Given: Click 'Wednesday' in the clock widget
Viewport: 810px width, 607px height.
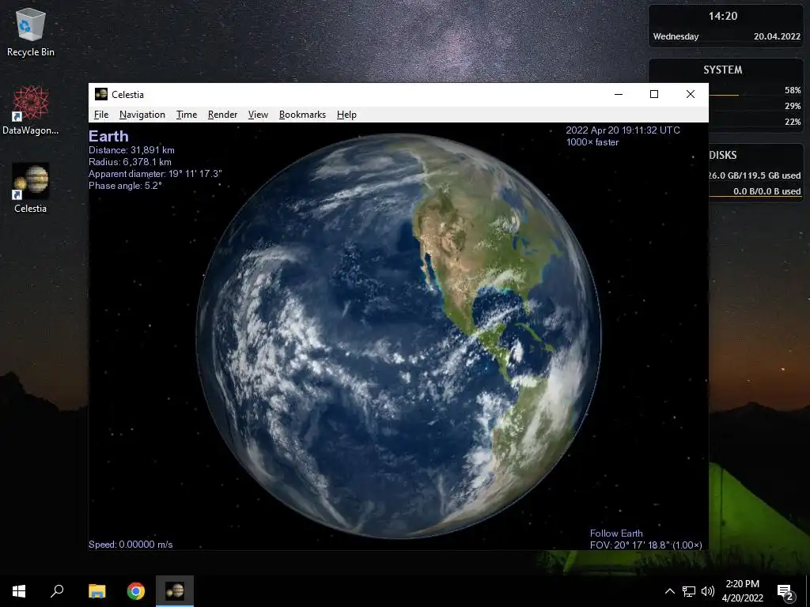Looking at the screenshot, I should coord(676,36).
